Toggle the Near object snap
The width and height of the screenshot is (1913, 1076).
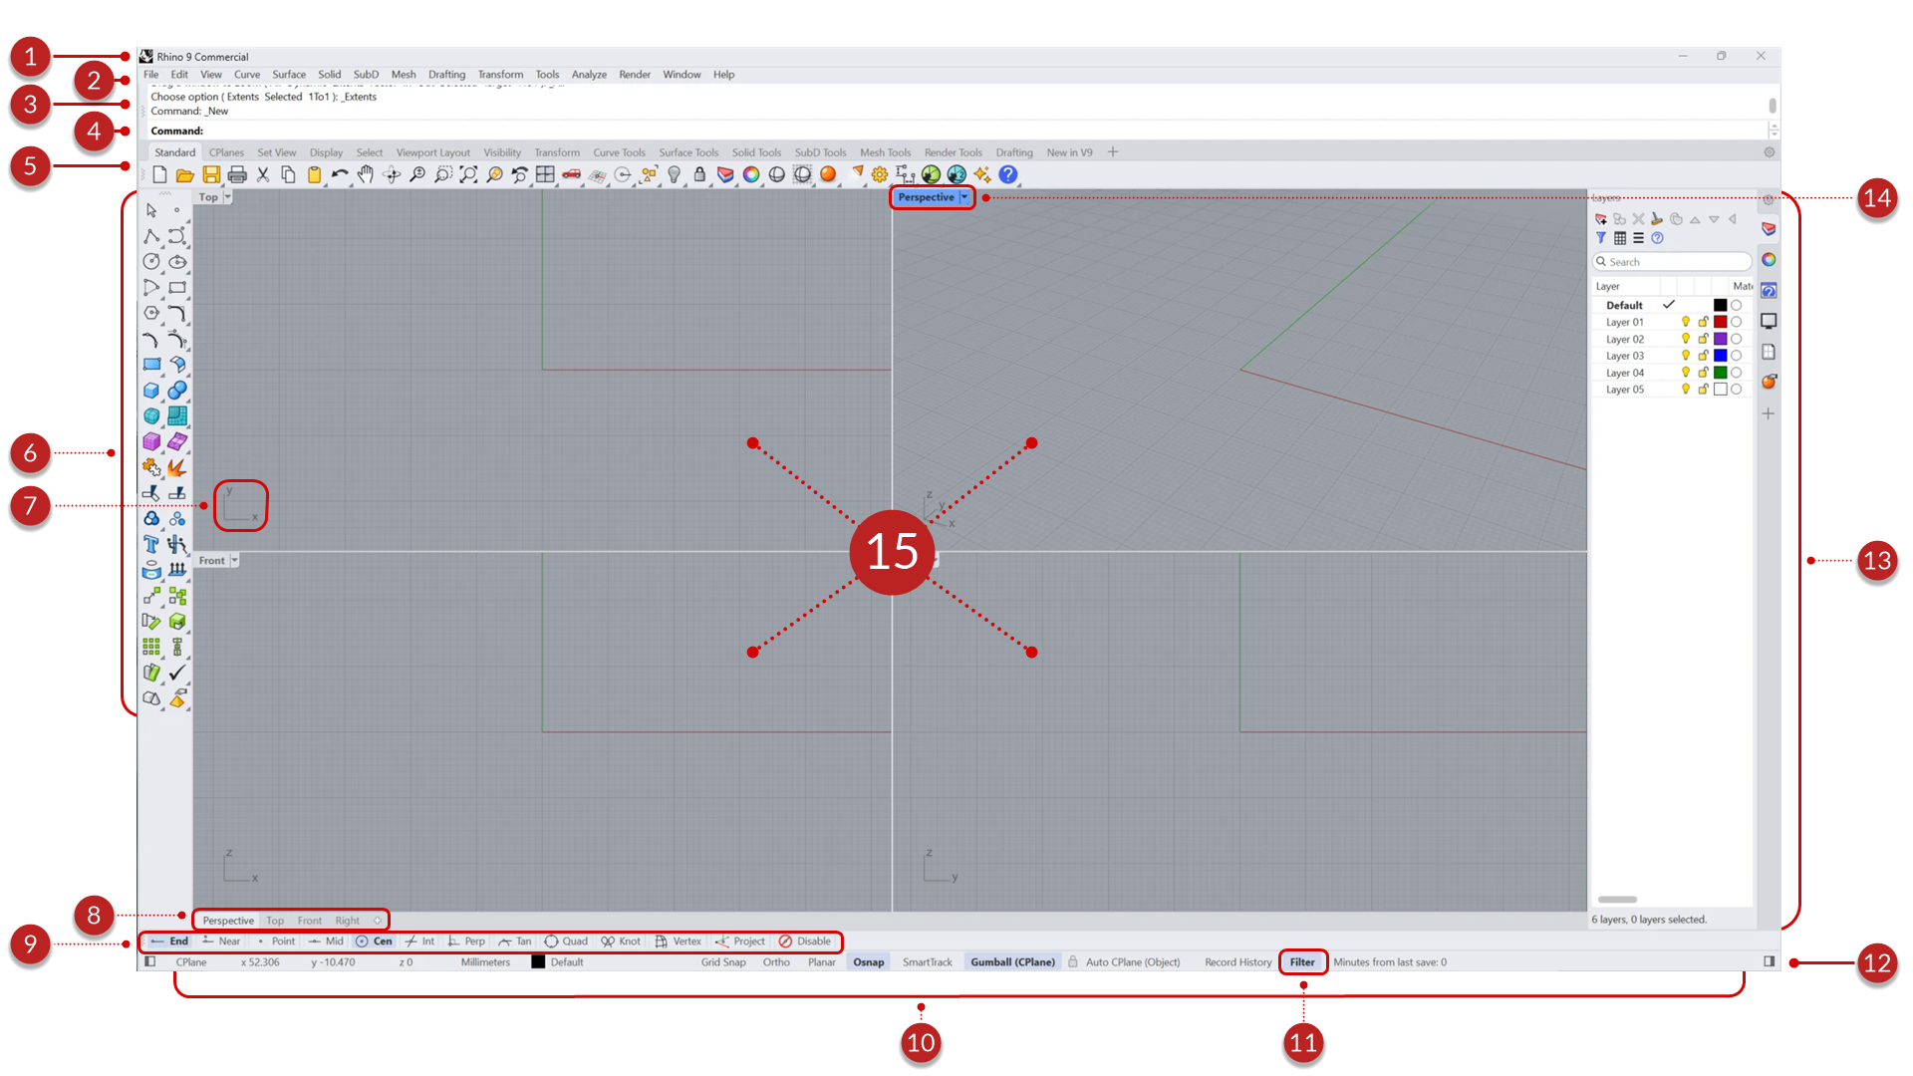220,941
